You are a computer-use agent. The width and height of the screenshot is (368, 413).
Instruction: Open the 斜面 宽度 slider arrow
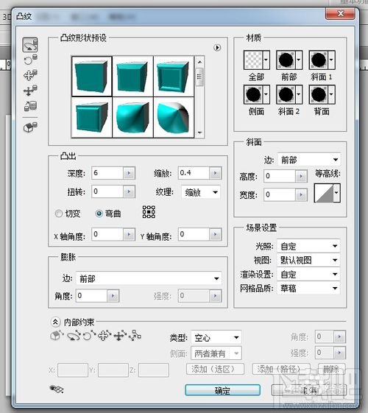click(x=301, y=195)
